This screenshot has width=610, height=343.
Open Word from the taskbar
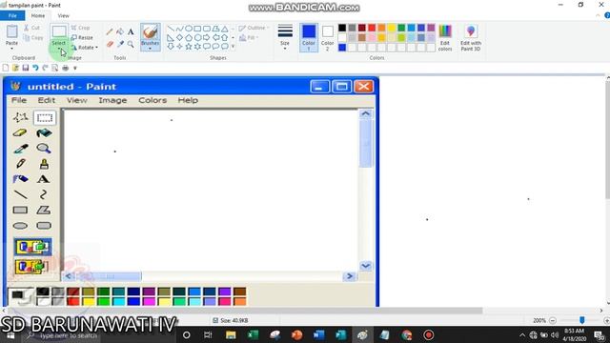[318, 334]
